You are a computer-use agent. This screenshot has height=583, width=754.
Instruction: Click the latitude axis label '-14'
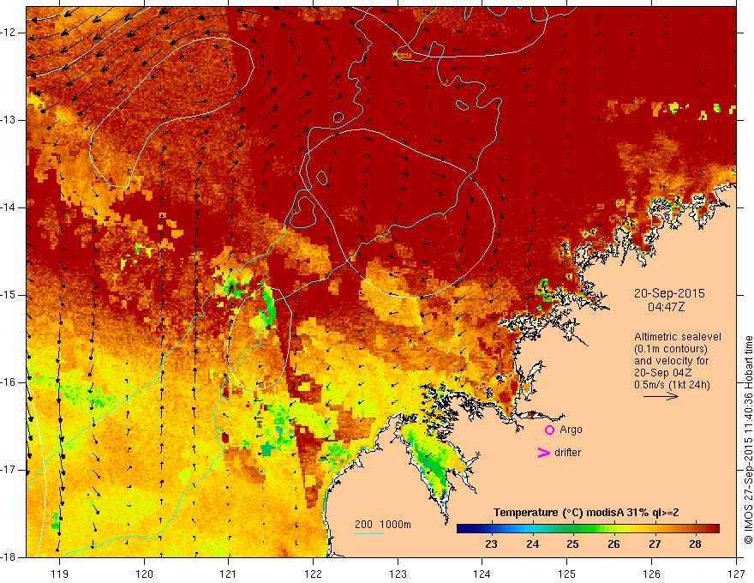pos(9,207)
